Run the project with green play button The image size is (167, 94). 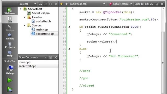click(10, 80)
